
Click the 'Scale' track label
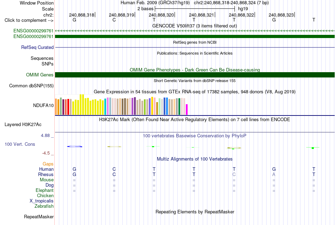[48, 9]
